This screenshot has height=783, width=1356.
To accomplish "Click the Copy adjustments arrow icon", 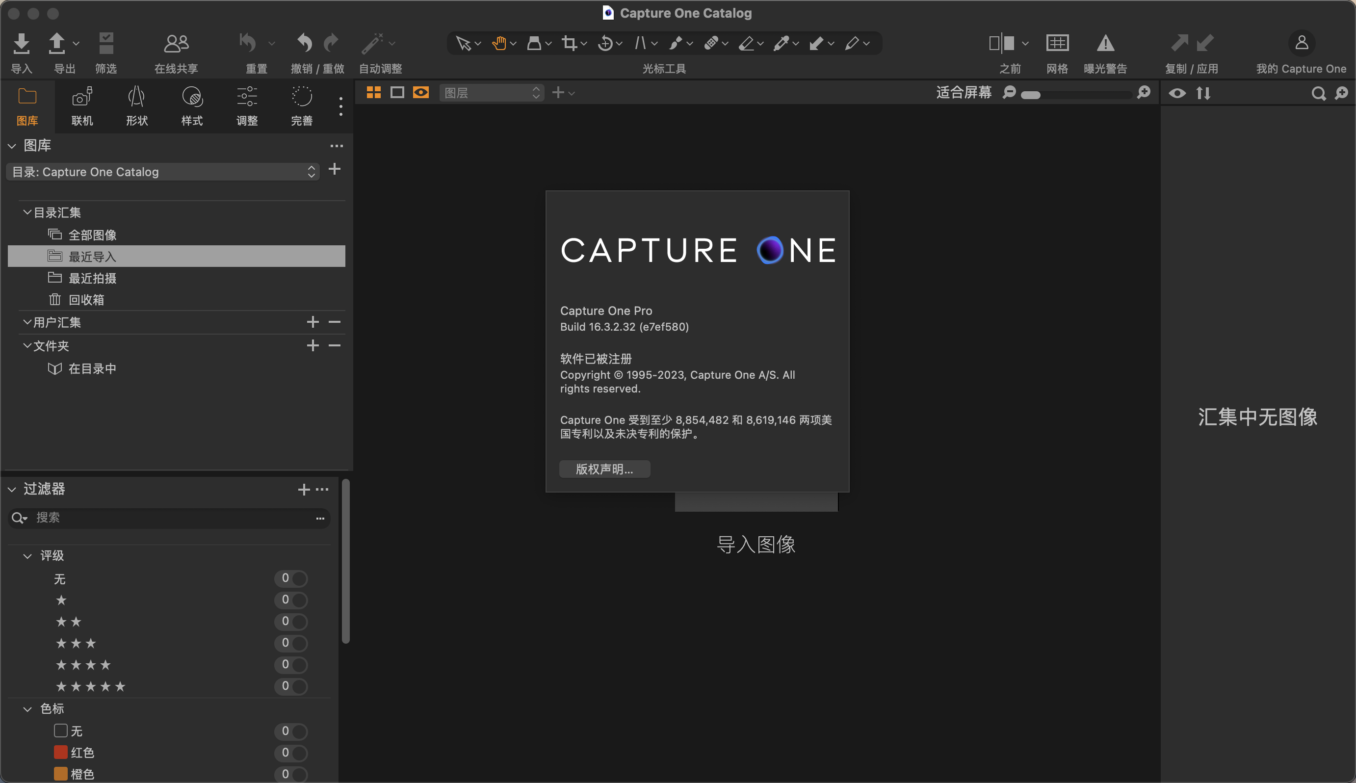I will click(1179, 43).
